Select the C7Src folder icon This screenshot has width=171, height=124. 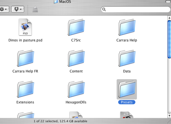pos(76,27)
